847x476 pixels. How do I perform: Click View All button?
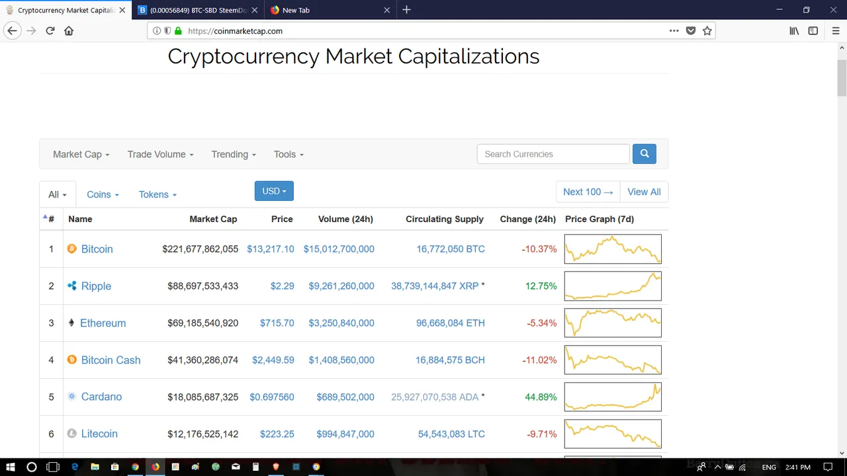click(x=644, y=192)
